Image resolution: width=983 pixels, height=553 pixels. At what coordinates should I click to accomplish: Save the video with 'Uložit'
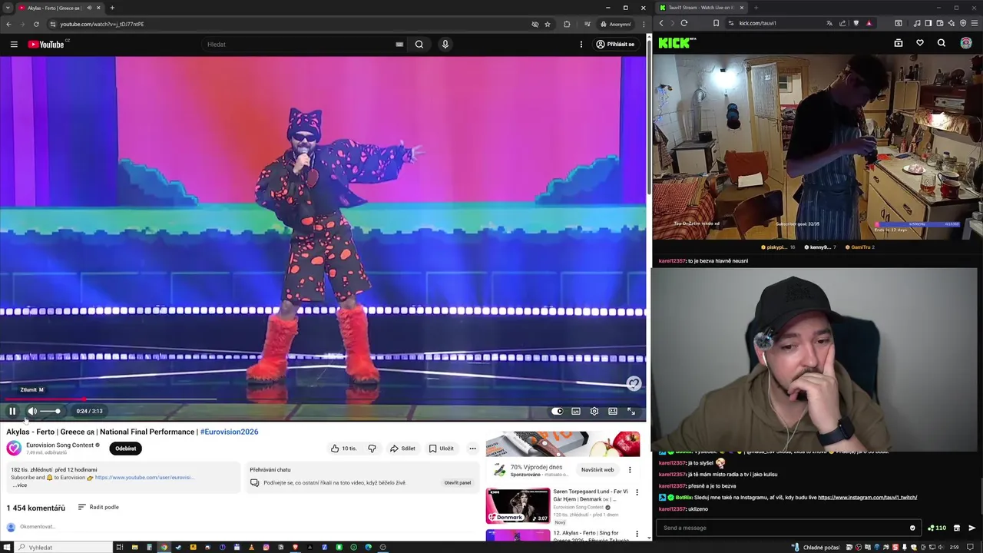coord(442,449)
